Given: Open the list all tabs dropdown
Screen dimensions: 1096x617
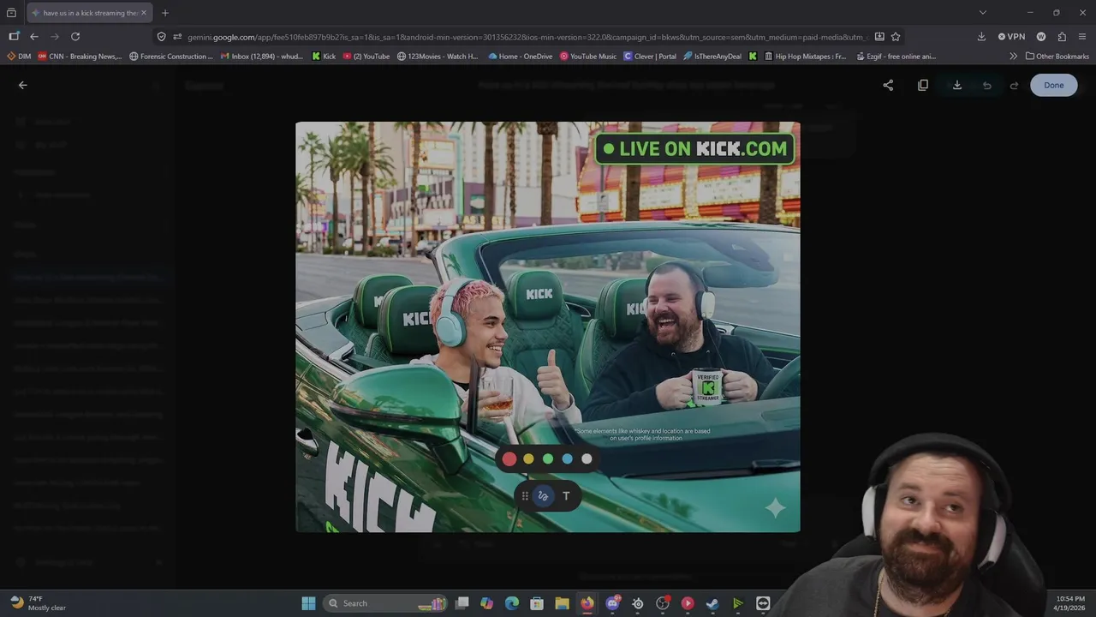Looking at the screenshot, I should coord(983,13).
